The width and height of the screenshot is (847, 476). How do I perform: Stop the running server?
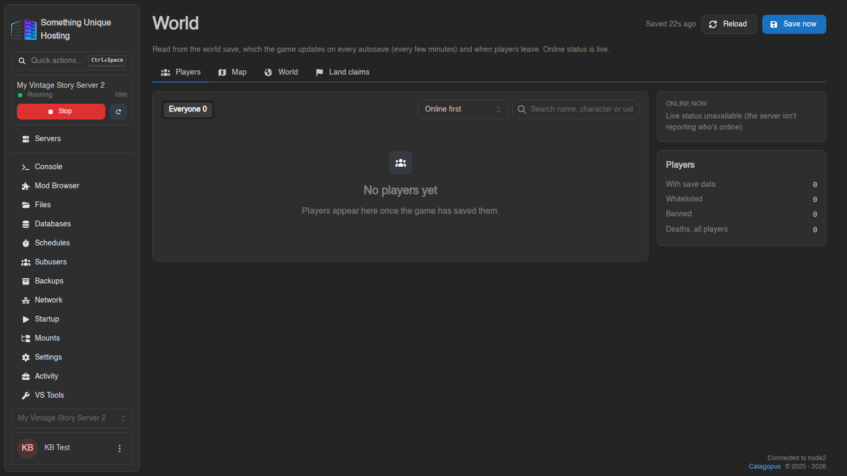click(61, 112)
